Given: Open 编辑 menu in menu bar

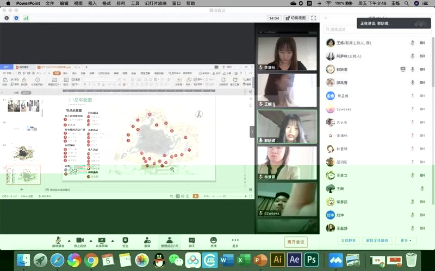Looking at the screenshot, I should coord(64,3).
